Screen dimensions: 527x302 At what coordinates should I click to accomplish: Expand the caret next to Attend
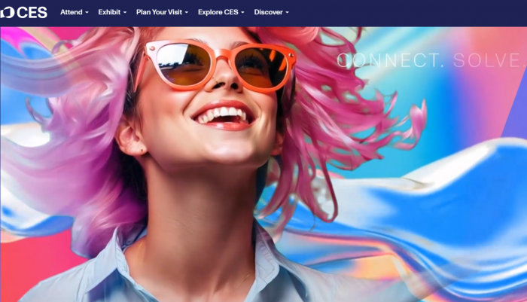(87, 13)
